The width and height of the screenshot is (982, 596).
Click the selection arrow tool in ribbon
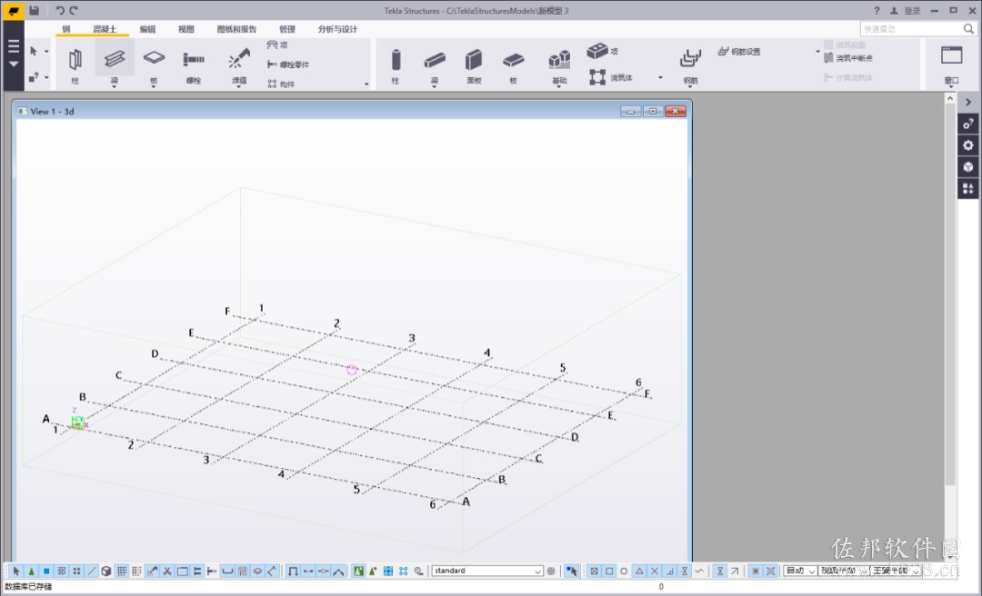click(34, 52)
